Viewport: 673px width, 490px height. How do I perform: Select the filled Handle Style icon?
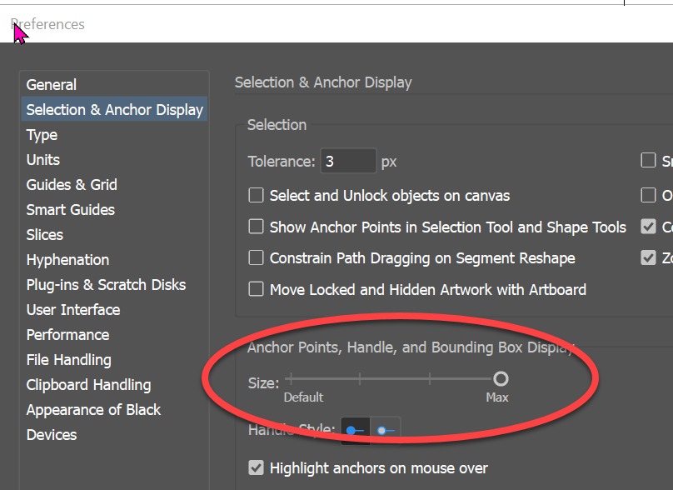[356, 431]
